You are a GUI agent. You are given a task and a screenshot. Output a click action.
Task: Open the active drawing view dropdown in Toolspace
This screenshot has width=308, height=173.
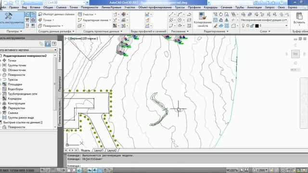[x=28, y=50]
